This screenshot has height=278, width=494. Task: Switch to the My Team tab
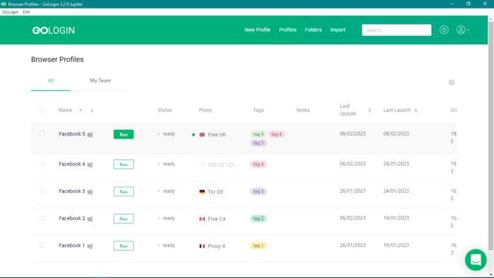coord(100,80)
